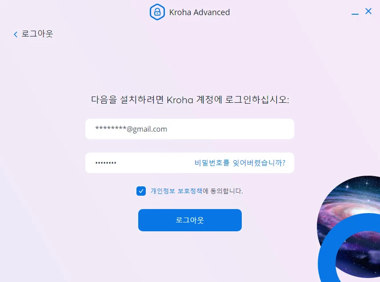Open the 비밀번호를 잊어버렸습니까? link
This screenshot has height=282, width=380.
tap(240, 163)
